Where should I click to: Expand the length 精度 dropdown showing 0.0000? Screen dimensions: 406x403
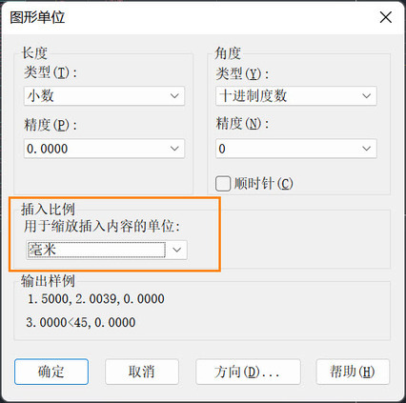[104, 149]
